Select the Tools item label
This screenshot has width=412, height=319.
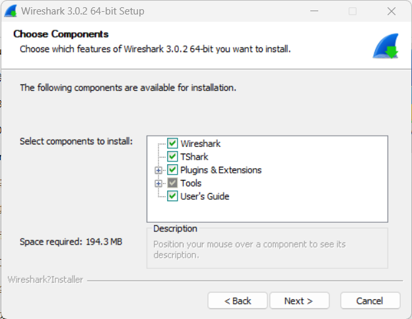[x=191, y=183]
